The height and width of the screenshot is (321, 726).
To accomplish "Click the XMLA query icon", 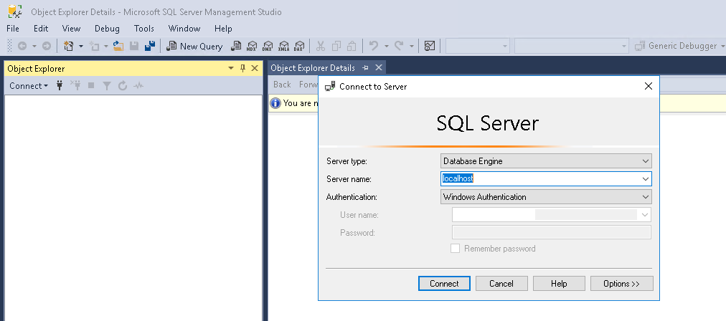I will [283, 47].
